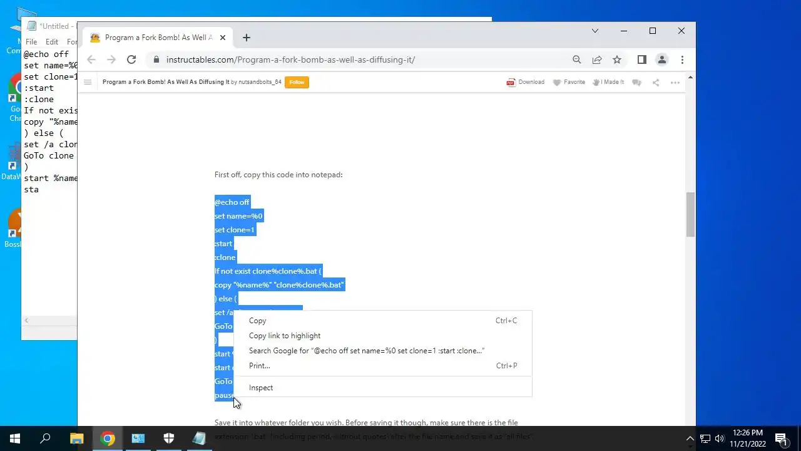This screenshot has height=451, width=801.
Task: Click the line 'If not exist clone%clone%.bat ('
Action: [x=268, y=271]
